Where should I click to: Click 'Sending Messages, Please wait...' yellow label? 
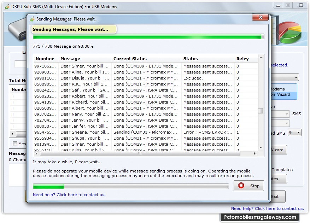point(74,29)
